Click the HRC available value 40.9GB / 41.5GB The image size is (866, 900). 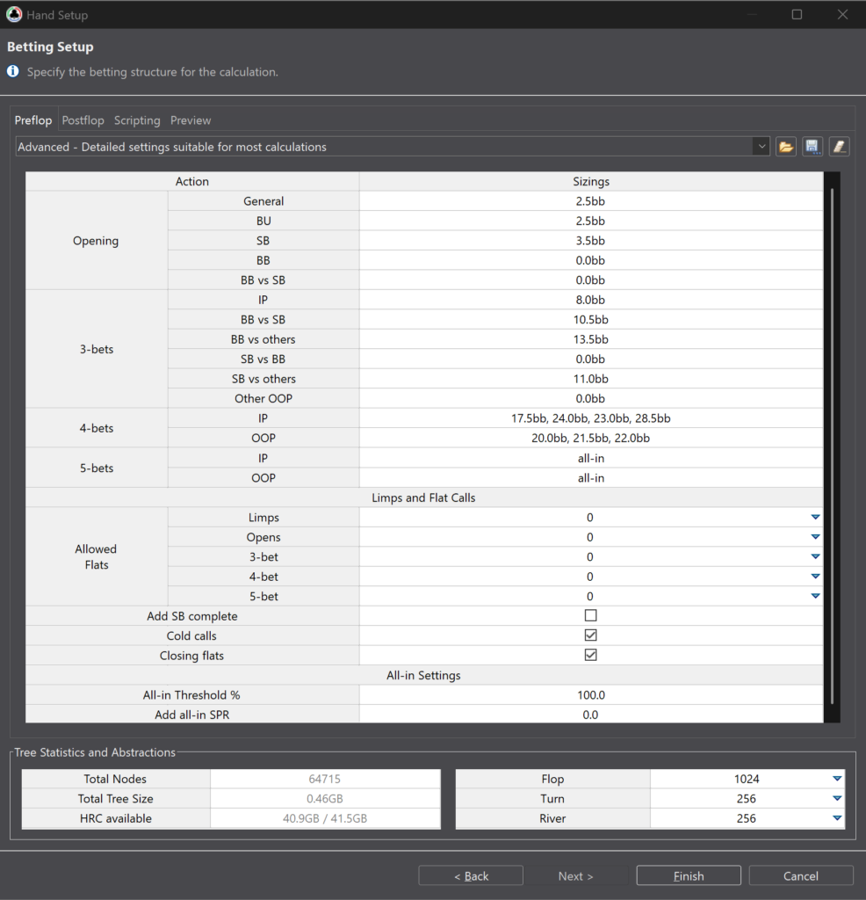[325, 818]
